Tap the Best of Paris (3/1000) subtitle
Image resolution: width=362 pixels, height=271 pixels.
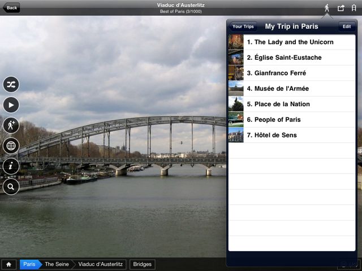click(x=181, y=11)
